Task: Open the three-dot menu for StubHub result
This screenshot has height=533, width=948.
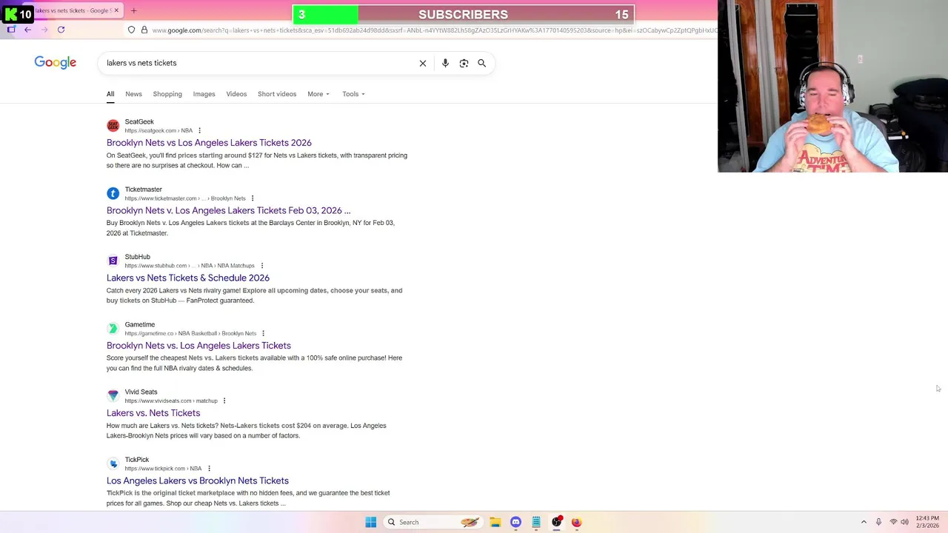Action: [261, 266]
